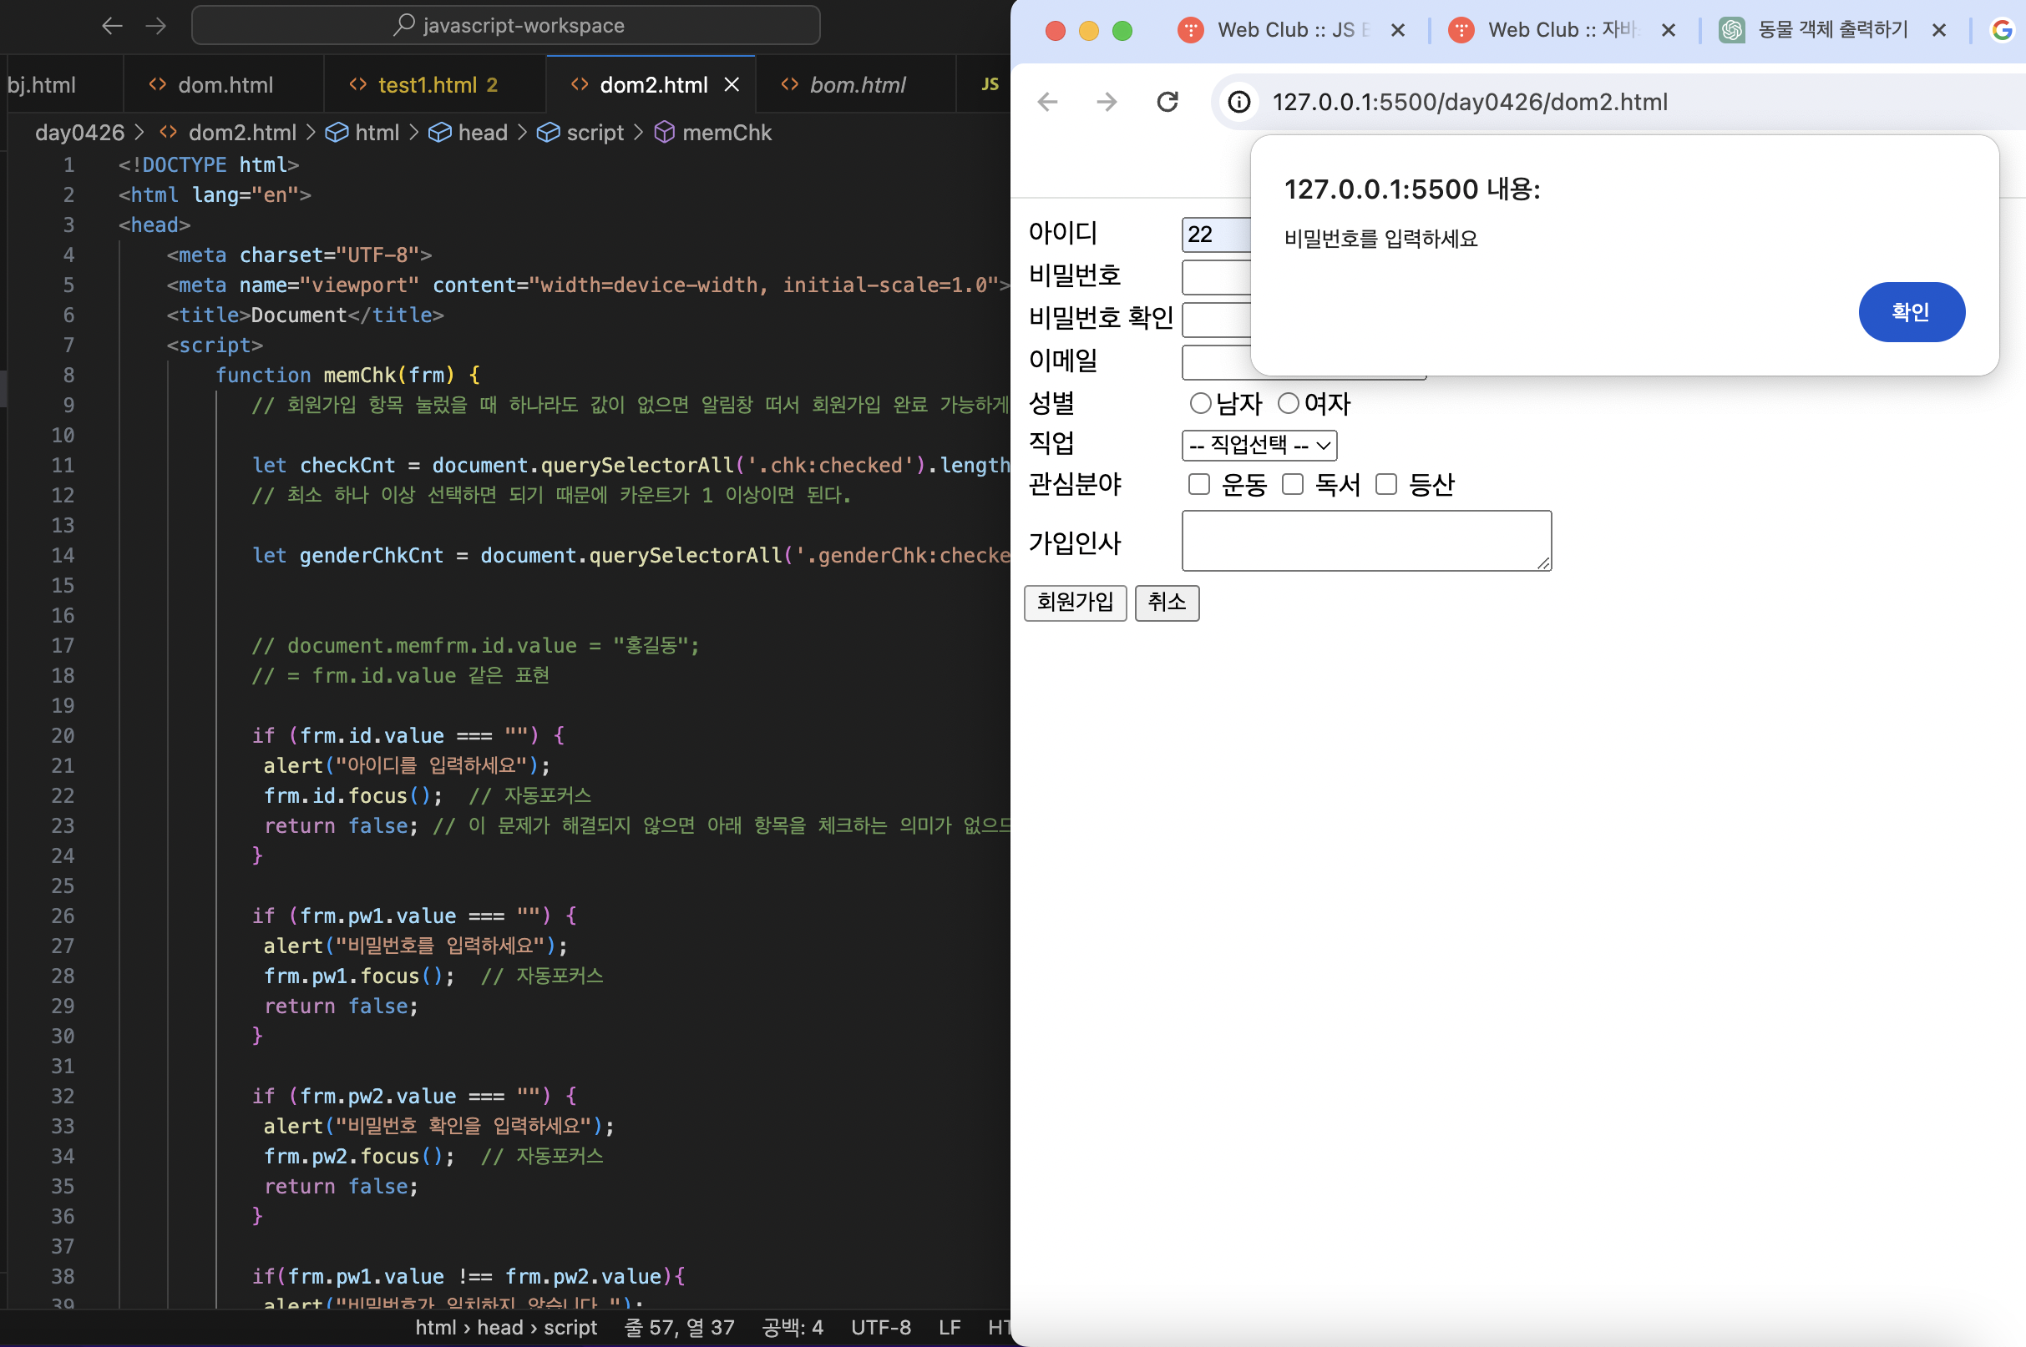2026x1347 pixels.
Task: Click the 회원가입 submit button
Action: [1075, 603]
